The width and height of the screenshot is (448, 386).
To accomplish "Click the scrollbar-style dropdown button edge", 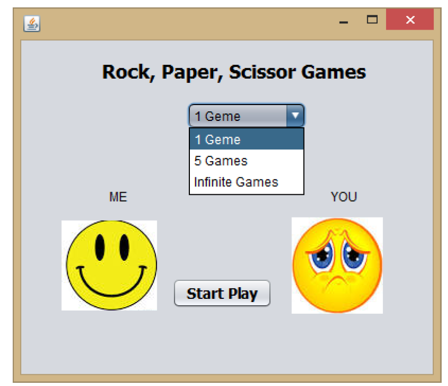I will [299, 116].
